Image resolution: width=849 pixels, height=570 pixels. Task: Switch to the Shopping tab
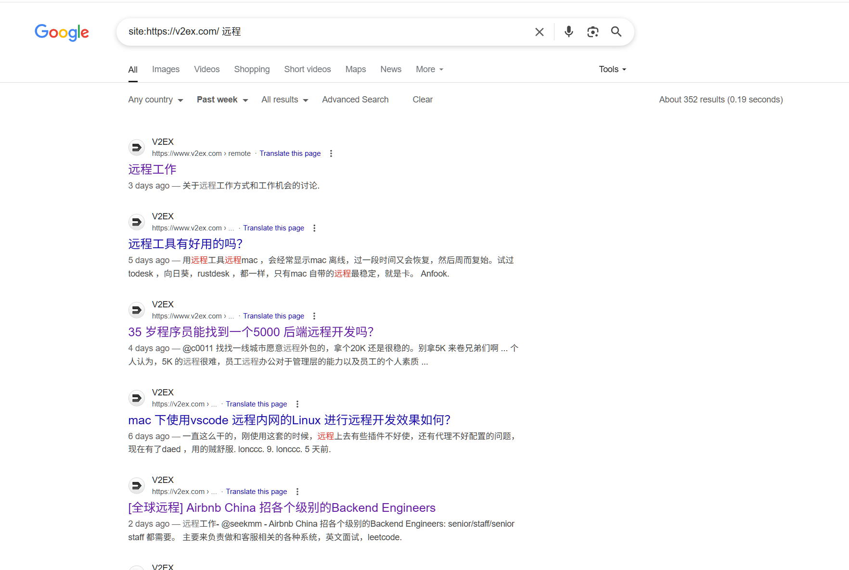click(x=252, y=69)
